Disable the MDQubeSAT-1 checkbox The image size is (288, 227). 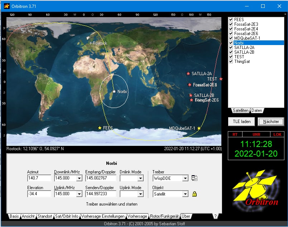(x=231, y=38)
